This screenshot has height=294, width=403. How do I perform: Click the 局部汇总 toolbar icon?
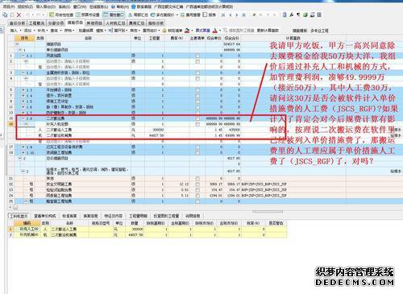(x=139, y=15)
